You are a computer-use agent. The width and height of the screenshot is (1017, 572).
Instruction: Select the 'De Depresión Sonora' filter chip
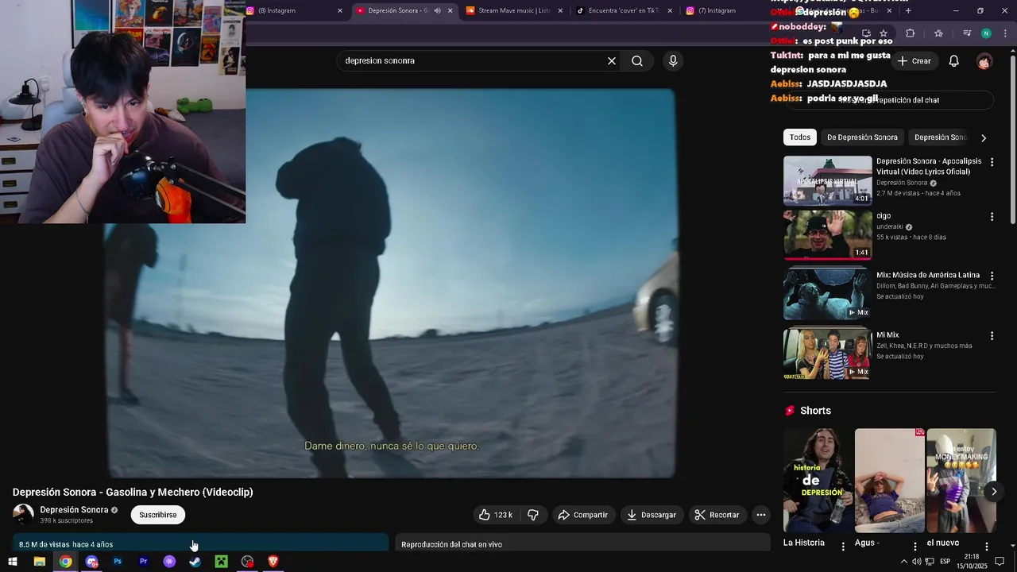click(x=862, y=137)
